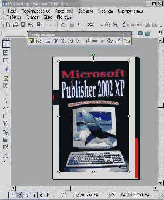Select the Hot Spot tool
Image resolution: width=164 pixels, height=200 pixels.
pyautogui.click(x=6, y=133)
